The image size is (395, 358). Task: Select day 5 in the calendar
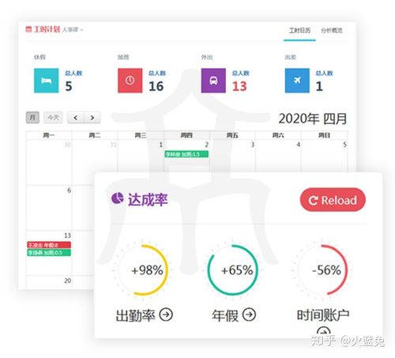[x=344, y=145]
